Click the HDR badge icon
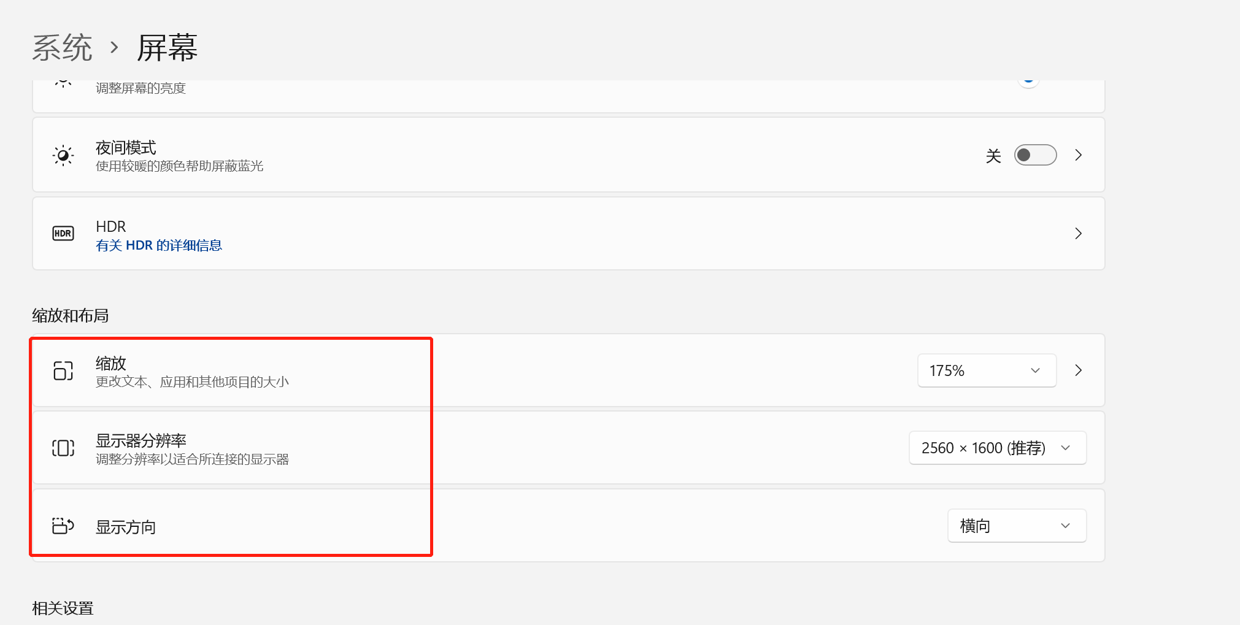1240x625 pixels. 63,234
